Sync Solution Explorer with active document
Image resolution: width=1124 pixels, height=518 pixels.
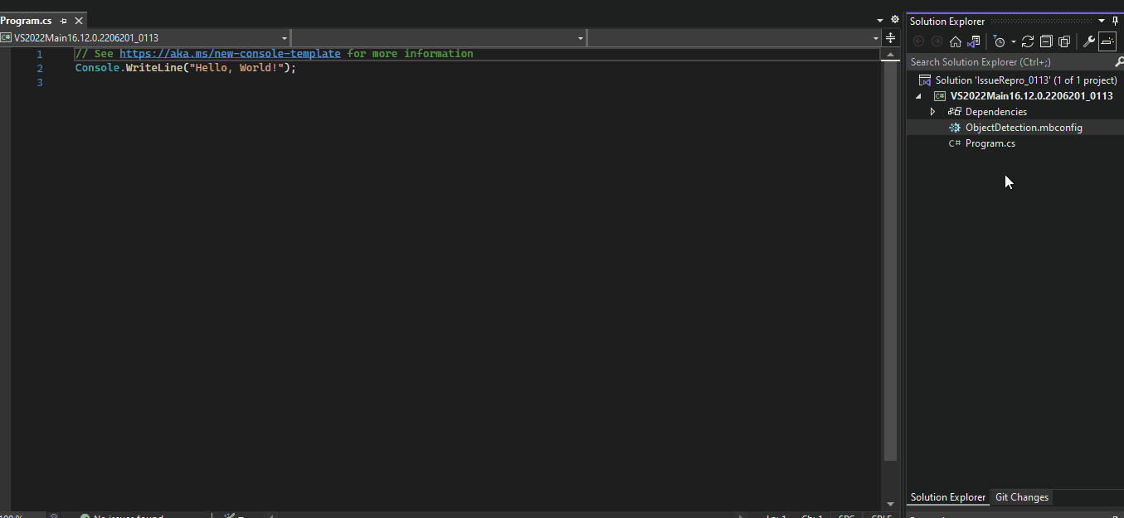click(x=974, y=41)
